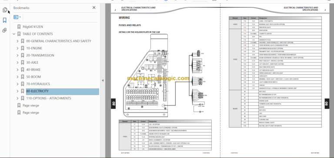Expand the 00-GENERAL CHARACTERISTICS AND SAFETY bookmark
Image resolution: width=334 pixels, height=158 pixels.
click(x=17, y=41)
